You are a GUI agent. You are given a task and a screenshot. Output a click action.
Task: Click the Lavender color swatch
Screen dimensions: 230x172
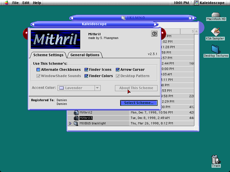pyautogui.click(x=62, y=88)
